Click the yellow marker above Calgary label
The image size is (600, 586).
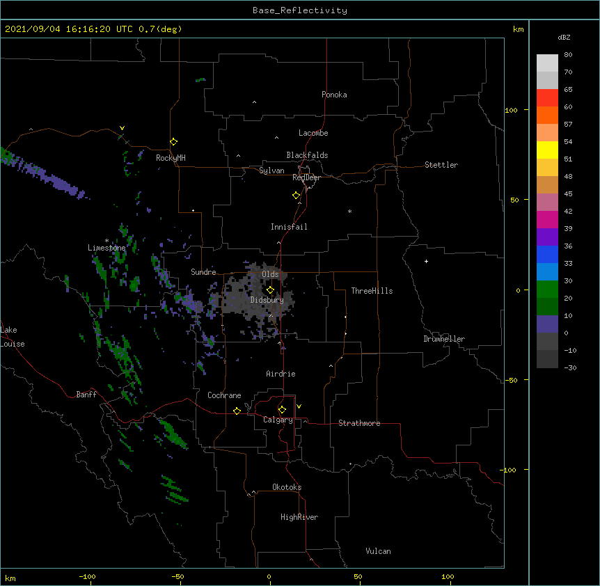(x=282, y=410)
